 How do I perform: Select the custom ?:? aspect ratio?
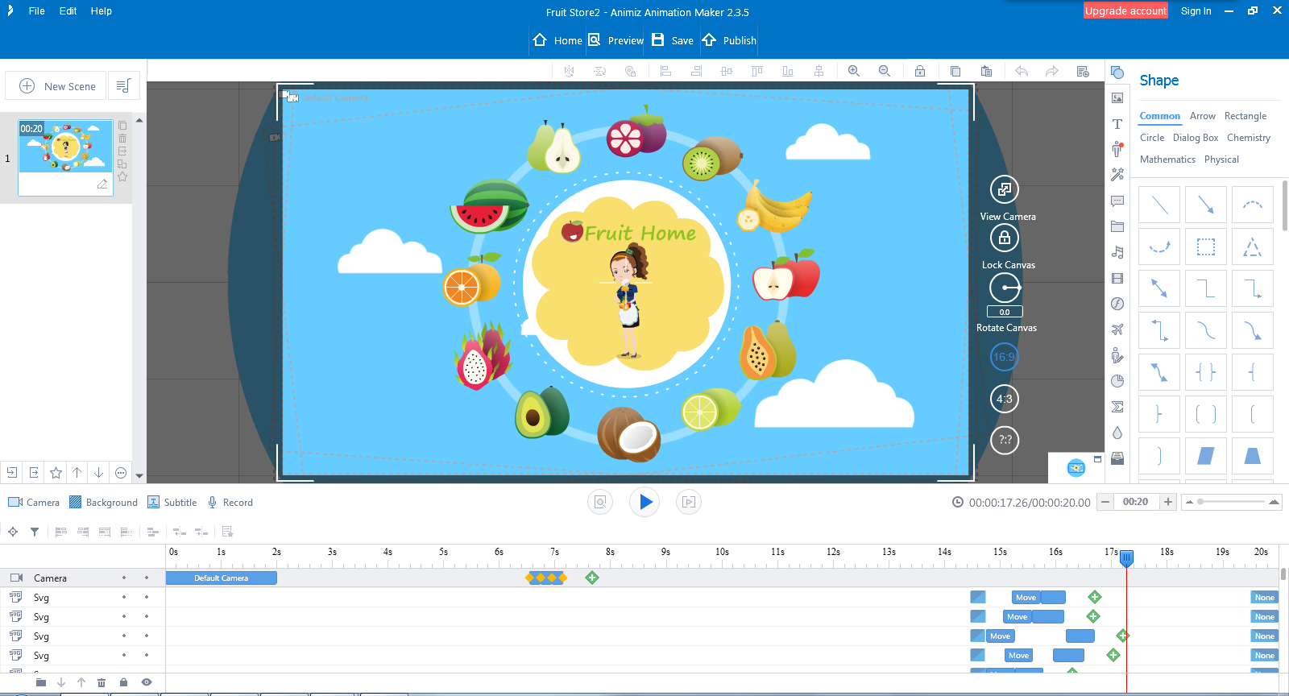tap(1005, 440)
